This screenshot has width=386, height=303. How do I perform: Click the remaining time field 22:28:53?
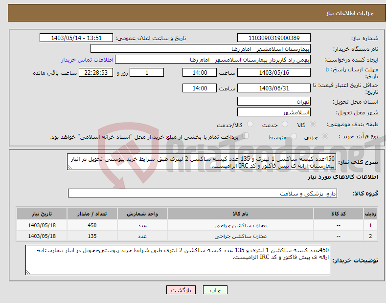click(96, 72)
